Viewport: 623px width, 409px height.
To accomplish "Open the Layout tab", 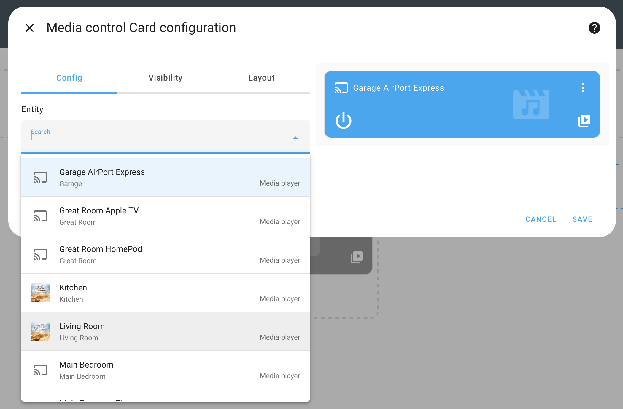I will 261,78.
